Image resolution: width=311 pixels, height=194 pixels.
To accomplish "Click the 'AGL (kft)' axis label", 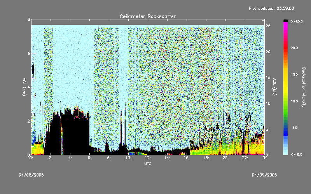I will pos(275,87).
